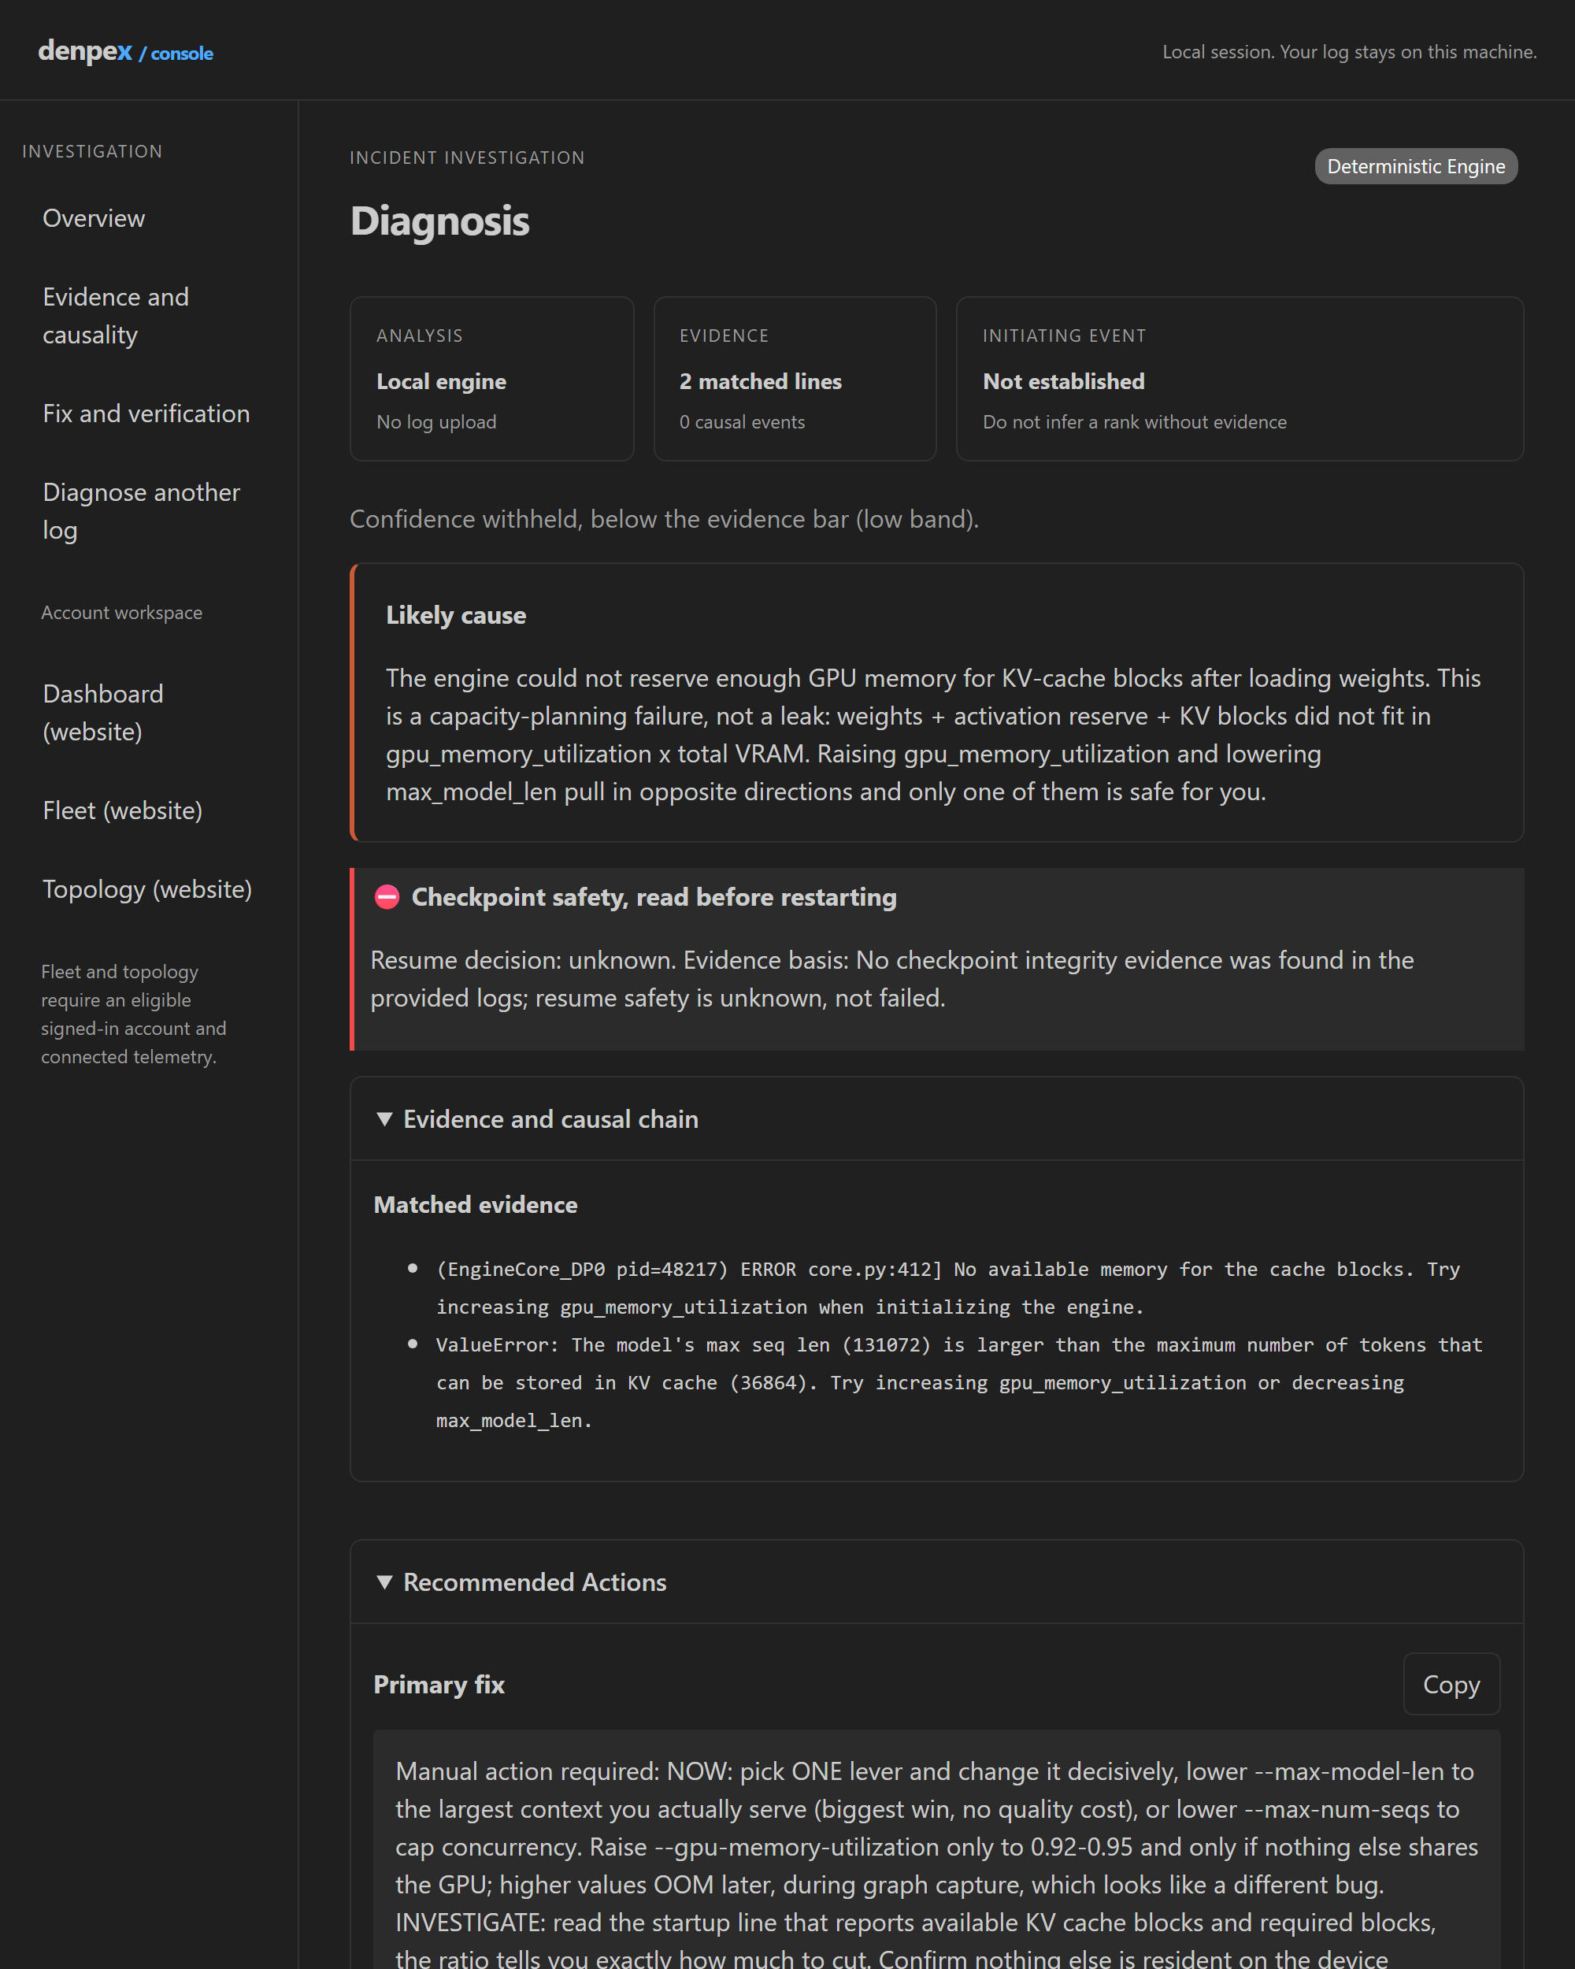
Task: Click 'Do not infer a rank' text
Action: tap(1134, 422)
